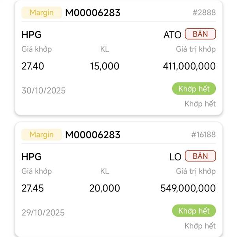Tap the Margin badge on order #16188

click(41, 135)
